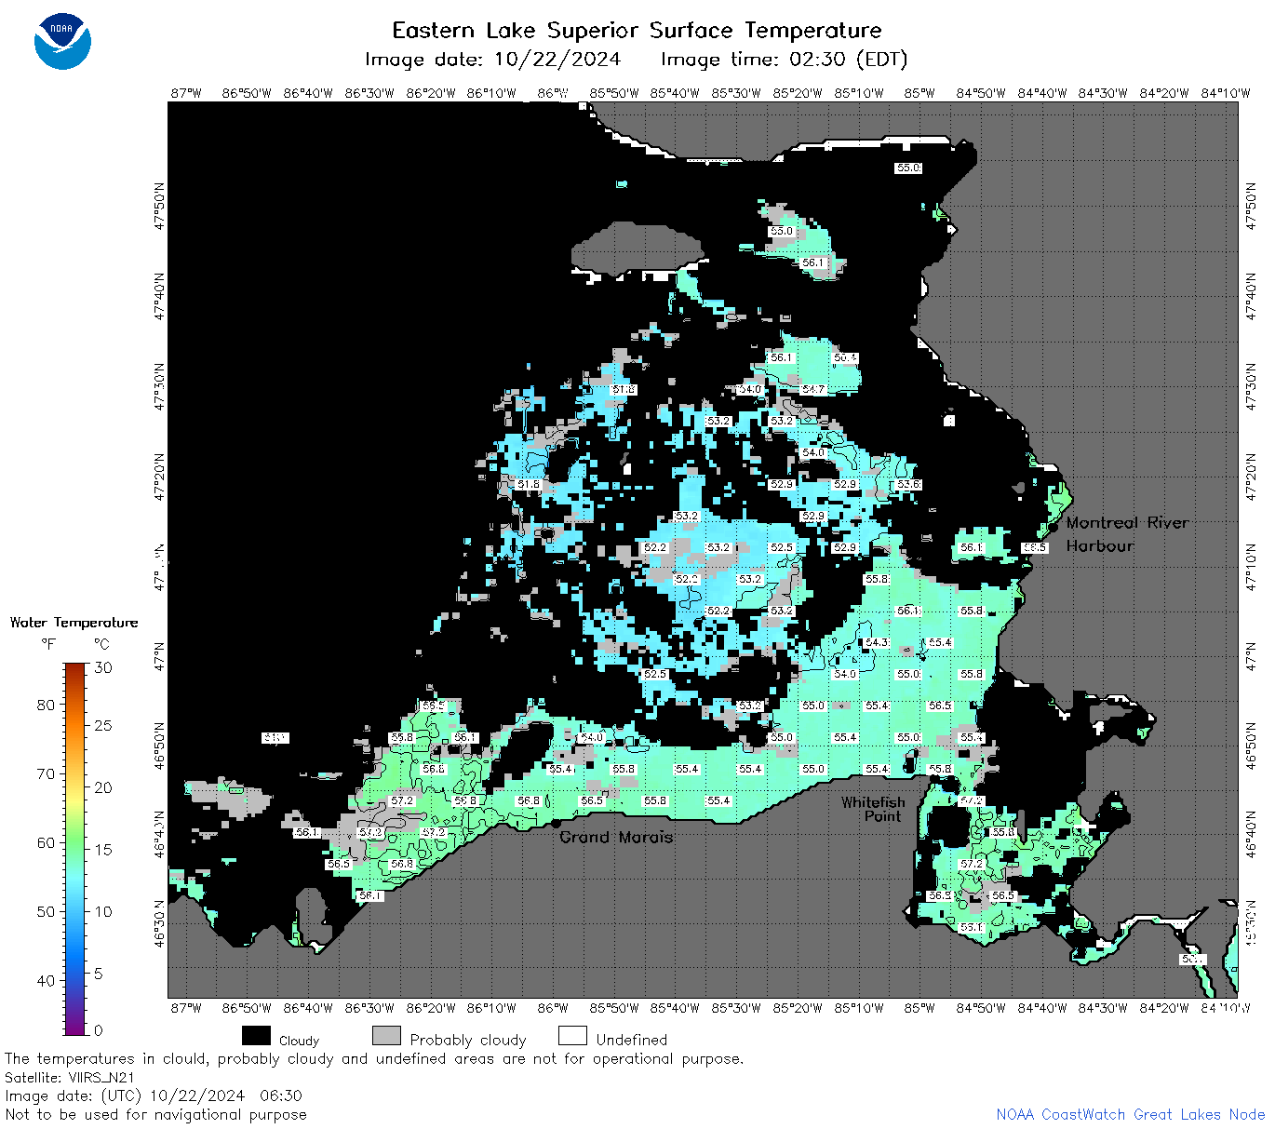This screenshot has width=1275, height=1129.
Task: Click the 'Image time: 02:30 (EDT)' text
Action: click(x=784, y=60)
